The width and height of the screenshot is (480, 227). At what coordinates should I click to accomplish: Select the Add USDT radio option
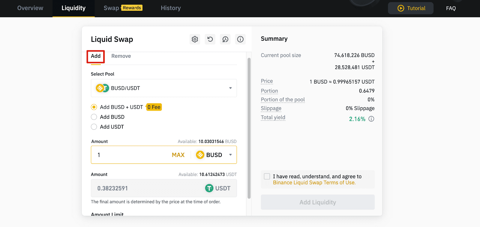click(x=94, y=127)
